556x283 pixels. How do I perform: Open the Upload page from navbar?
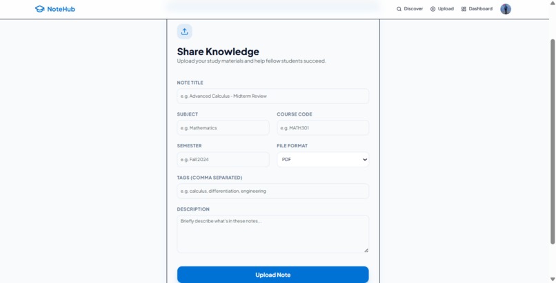441,9
